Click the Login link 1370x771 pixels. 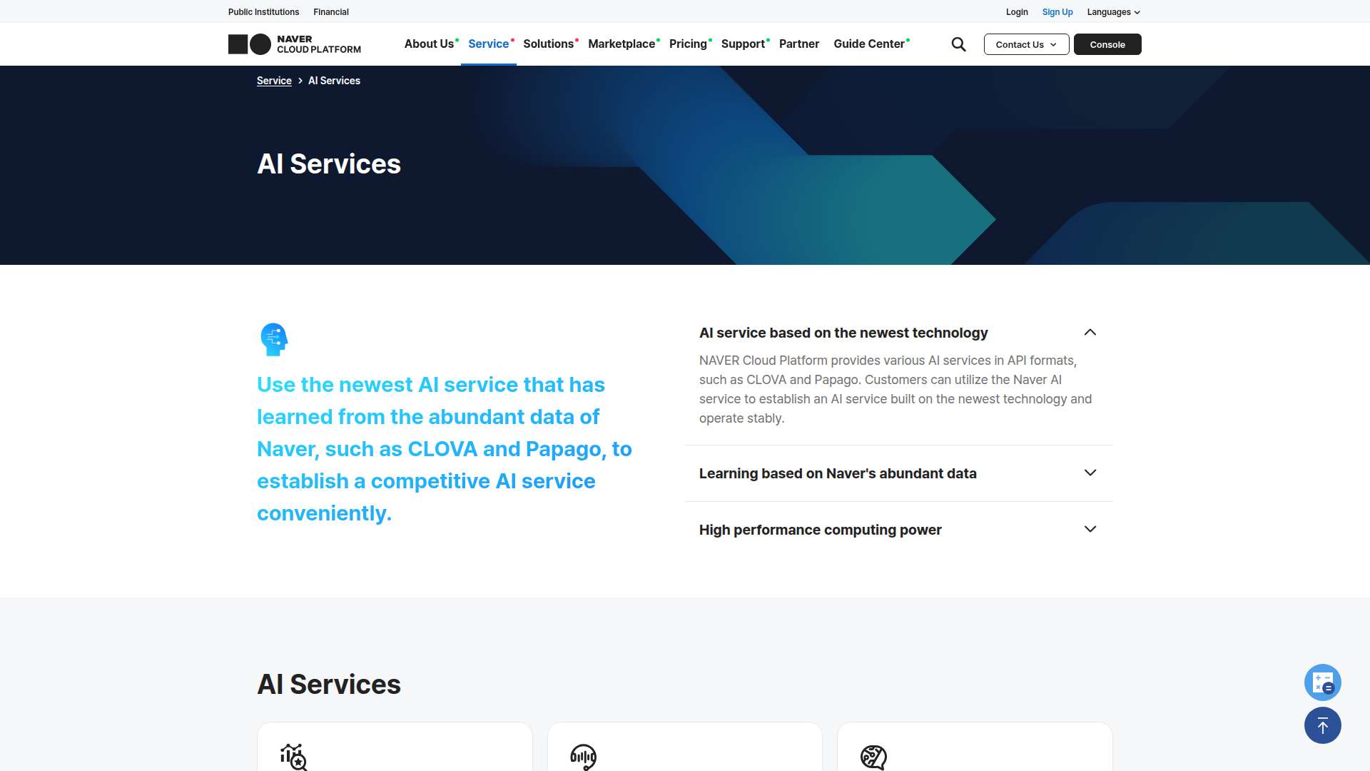pos(1017,12)
